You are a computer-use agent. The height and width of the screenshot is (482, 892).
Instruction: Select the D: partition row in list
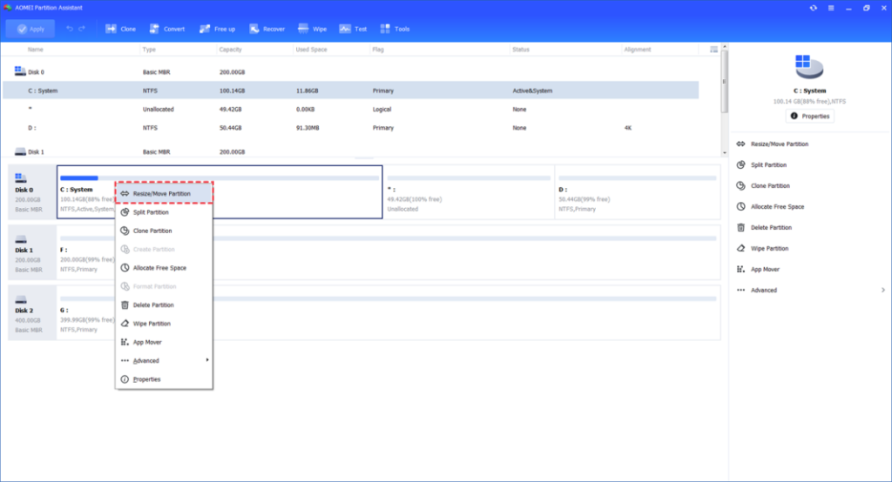point(351,128)
